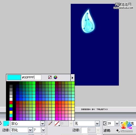136x135 pixels.
Task: Pick white swatch in left basic-color column
Action: pyautogui.click(x=11, y=99)
